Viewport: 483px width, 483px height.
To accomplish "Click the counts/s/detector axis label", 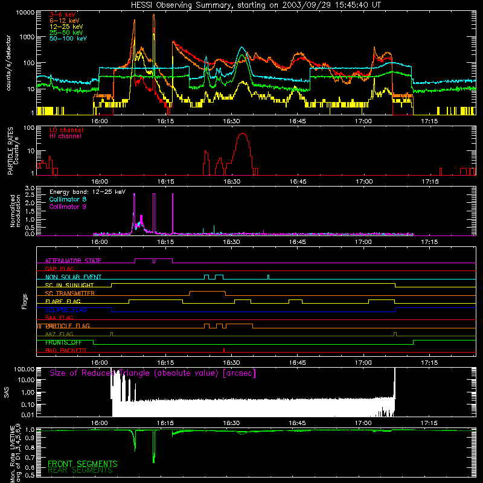I will (x=8, y=63).
